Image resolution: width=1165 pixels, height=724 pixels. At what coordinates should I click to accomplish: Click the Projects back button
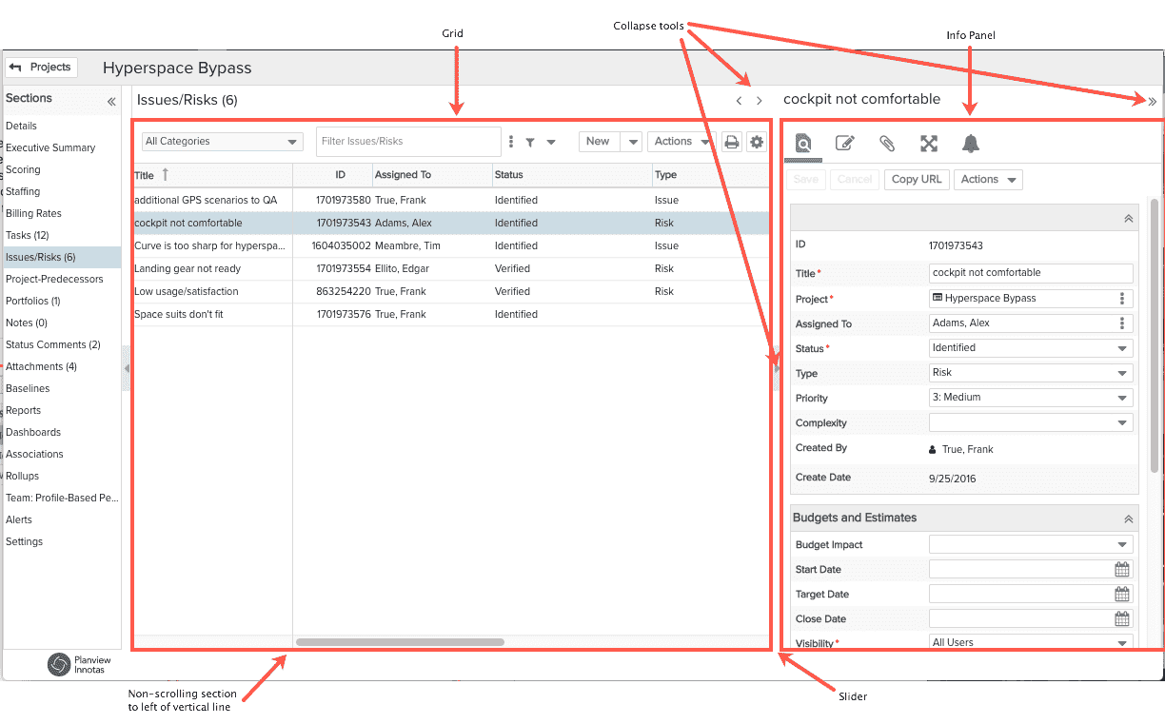pos(41,67)
